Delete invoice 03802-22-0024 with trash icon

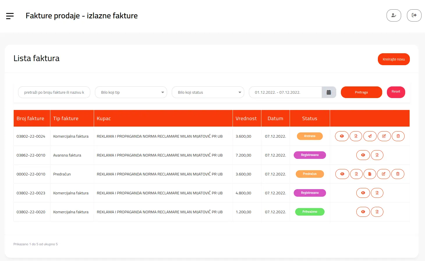[398, 136]
